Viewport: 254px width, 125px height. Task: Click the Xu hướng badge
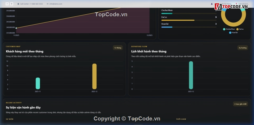tap(243, 48)
